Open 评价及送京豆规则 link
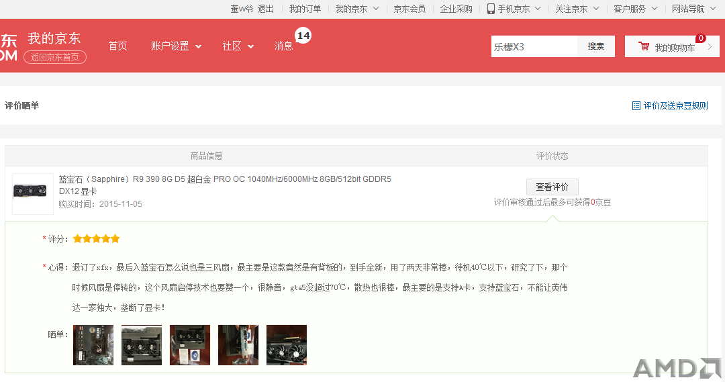Screen dimensions: 725x382 (675, 106)
